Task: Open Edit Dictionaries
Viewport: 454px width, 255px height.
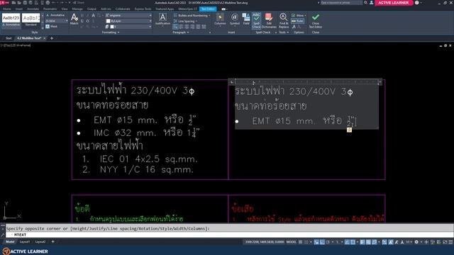Action: pos(269,21)
